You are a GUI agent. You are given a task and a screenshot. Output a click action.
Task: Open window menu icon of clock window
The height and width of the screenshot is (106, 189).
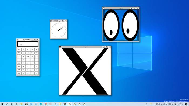tap(51, 21)
